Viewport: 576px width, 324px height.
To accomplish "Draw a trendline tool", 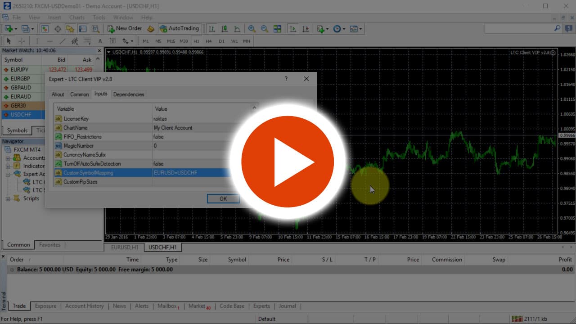I will (62, 41).
